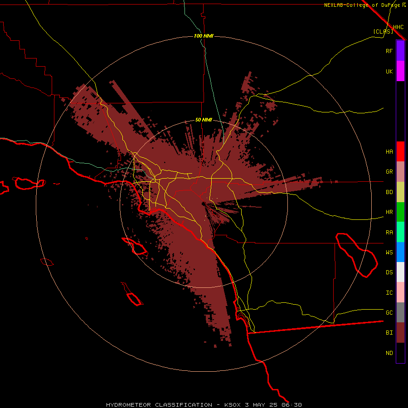Select the GR legend color swatch

click(x=400, y=172)
